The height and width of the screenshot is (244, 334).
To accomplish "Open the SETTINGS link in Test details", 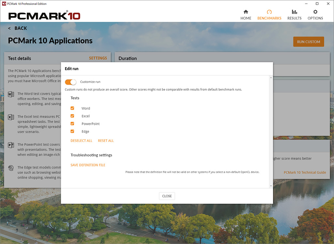I will coord(98,58).
